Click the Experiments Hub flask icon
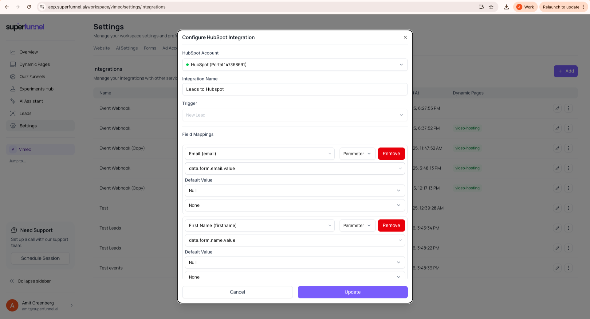The width and height of the screenshot is (590, 319). click(13, 89)
